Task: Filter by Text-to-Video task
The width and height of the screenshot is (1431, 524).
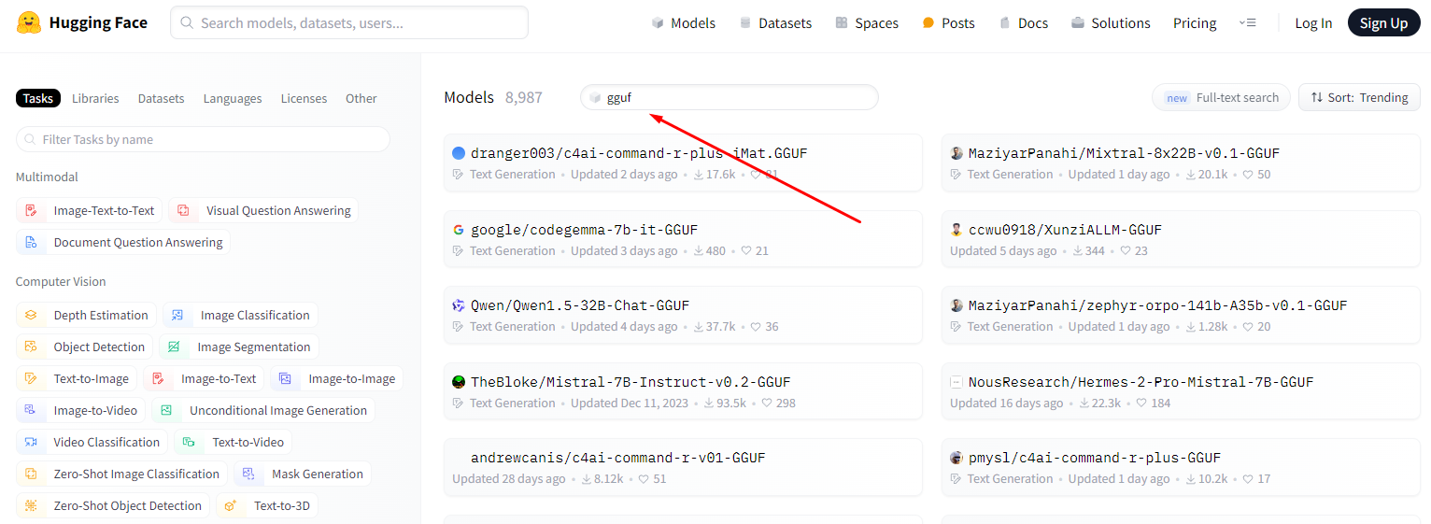Action: [x=234, y=442]
